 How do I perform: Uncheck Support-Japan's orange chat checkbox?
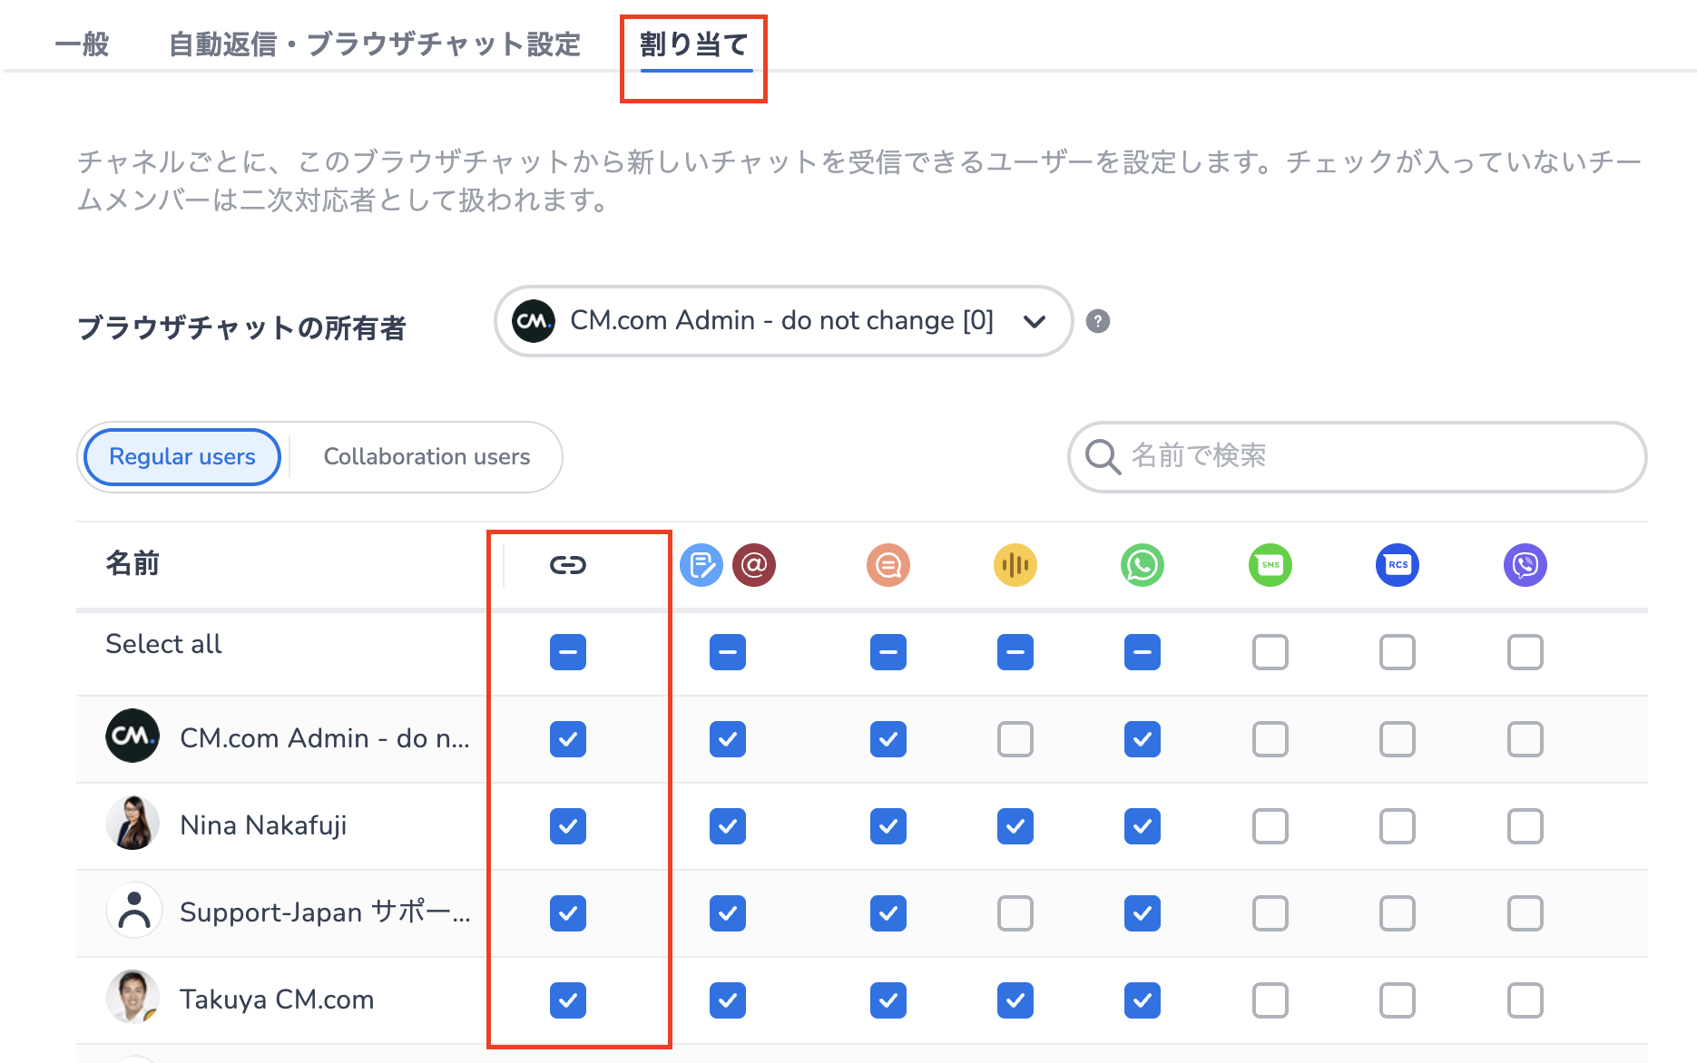tap(888, 913)
